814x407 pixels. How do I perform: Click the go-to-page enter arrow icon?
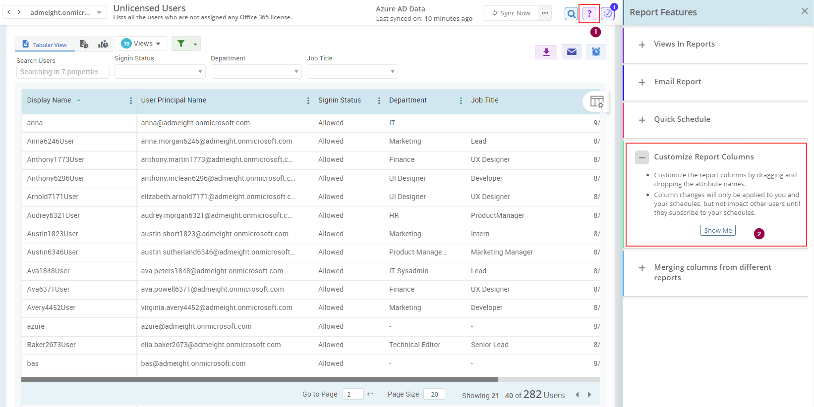click(370, 394)
